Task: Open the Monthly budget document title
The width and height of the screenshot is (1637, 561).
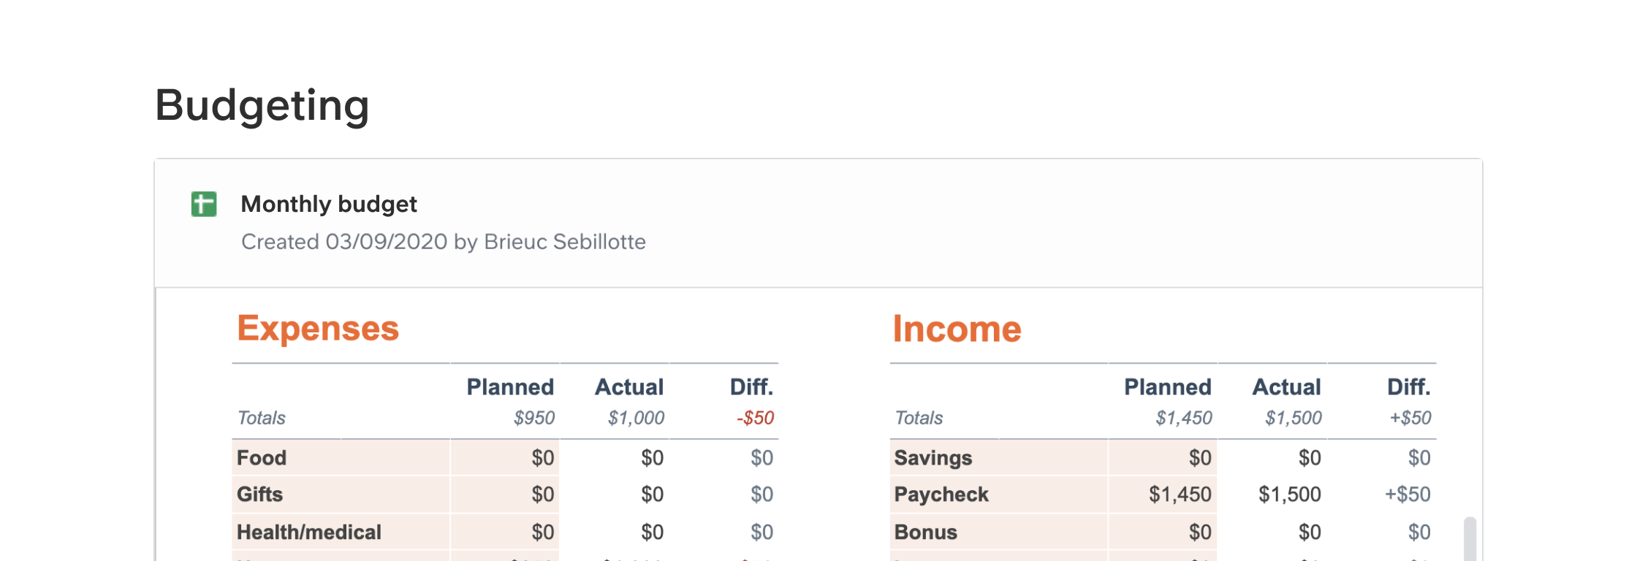Action: click(329, 205)
